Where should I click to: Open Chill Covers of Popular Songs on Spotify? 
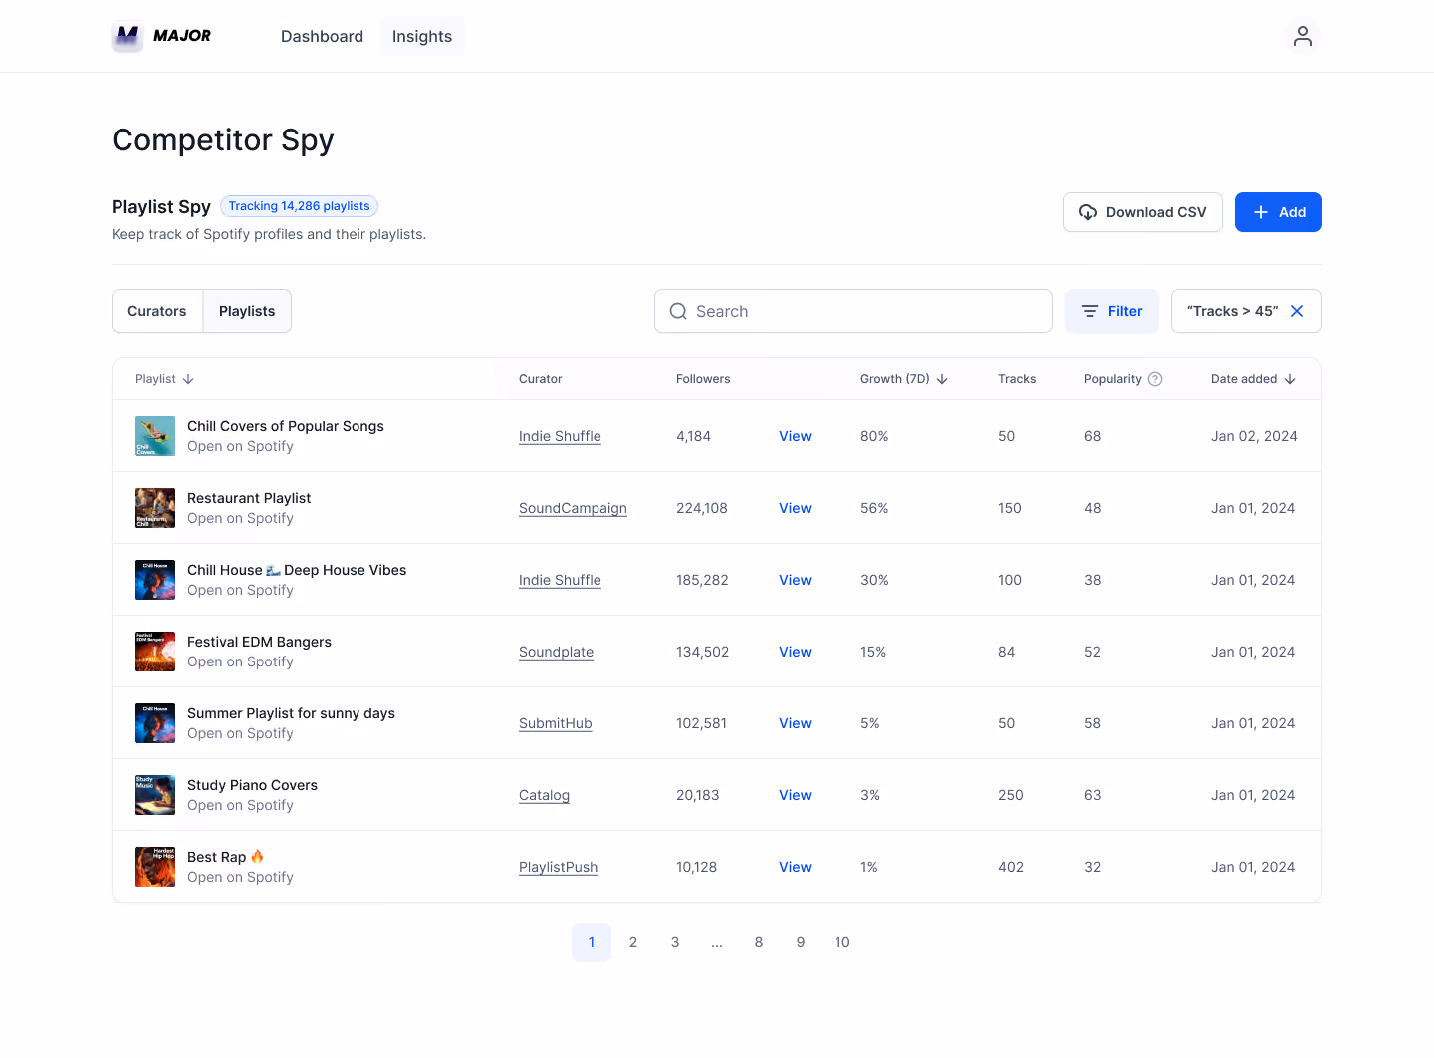tap(240, 446)
